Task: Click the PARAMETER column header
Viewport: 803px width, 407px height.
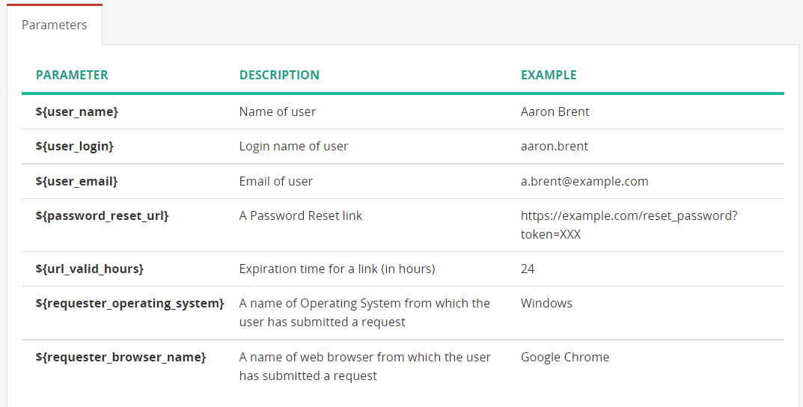Action: (72, 75)
